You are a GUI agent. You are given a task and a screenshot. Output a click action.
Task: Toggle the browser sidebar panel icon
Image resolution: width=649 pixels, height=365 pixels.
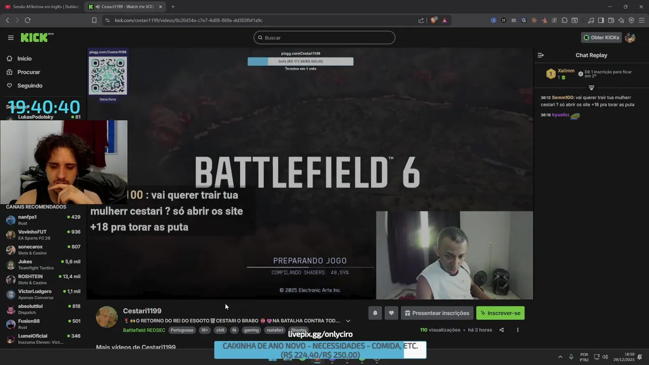tap(601, 20)
